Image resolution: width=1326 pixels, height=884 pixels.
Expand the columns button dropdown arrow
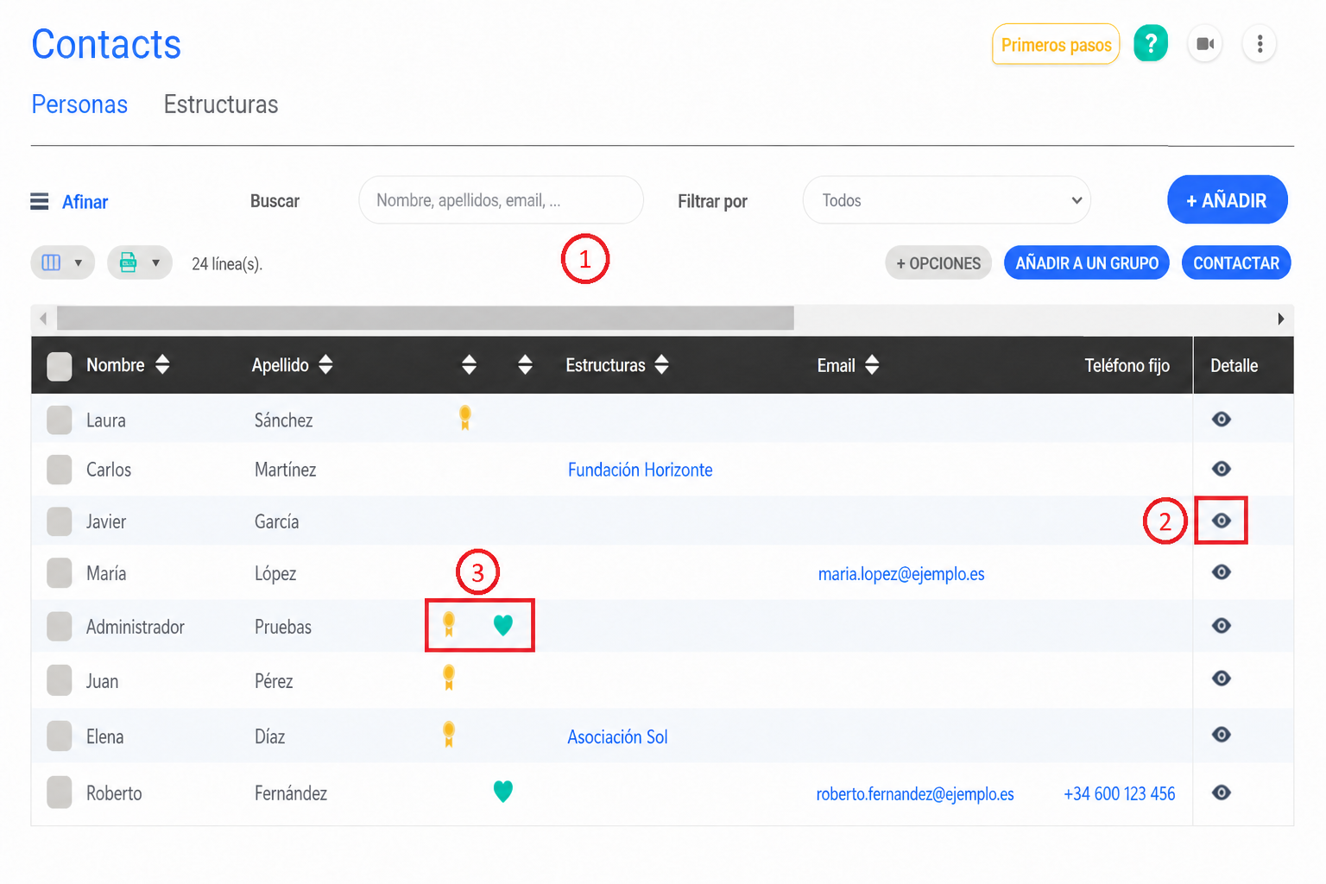coord(79,262)
